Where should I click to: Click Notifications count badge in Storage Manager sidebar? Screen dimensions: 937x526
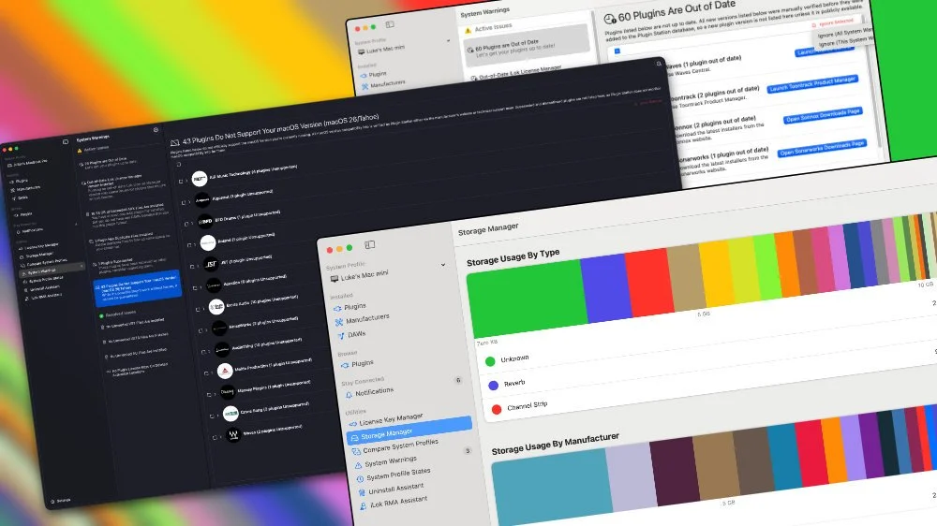click(x=458, y=380)
